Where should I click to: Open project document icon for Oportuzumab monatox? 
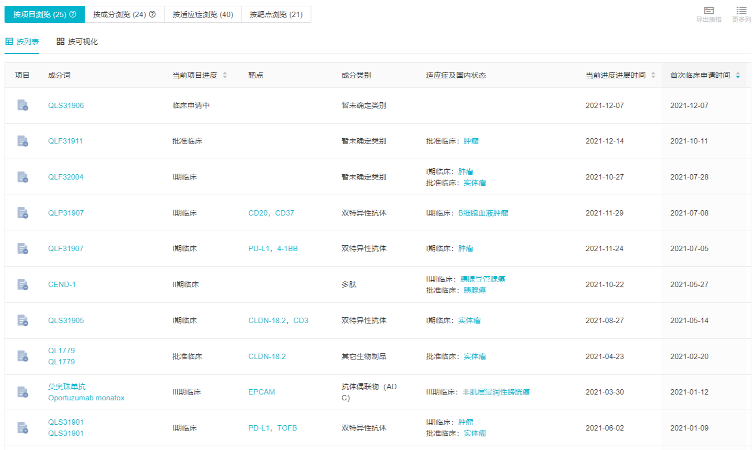(22, 392)
